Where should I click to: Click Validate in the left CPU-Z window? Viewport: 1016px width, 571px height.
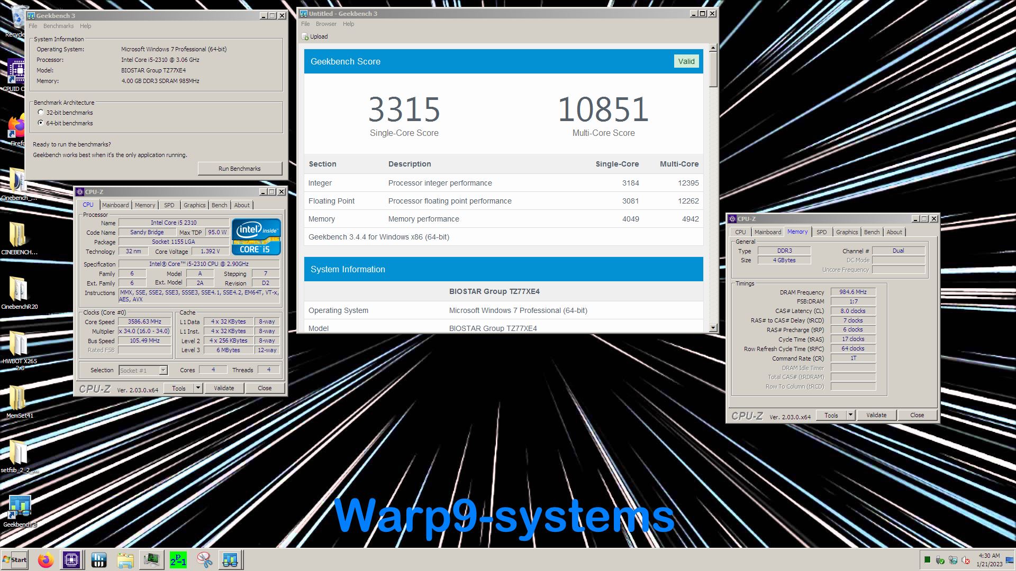224,388
